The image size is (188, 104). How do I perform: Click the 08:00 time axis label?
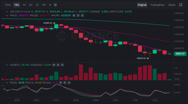76,100
